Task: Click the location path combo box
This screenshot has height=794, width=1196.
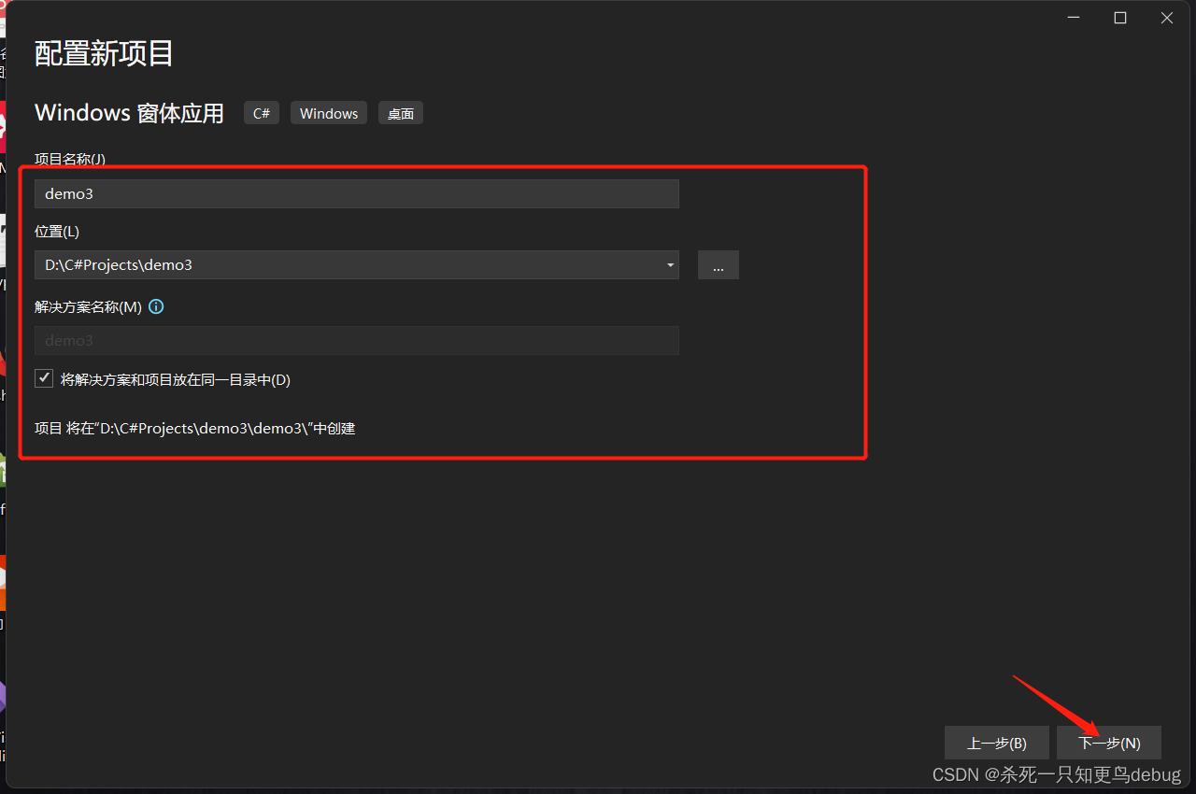Action: click(357, 265)
